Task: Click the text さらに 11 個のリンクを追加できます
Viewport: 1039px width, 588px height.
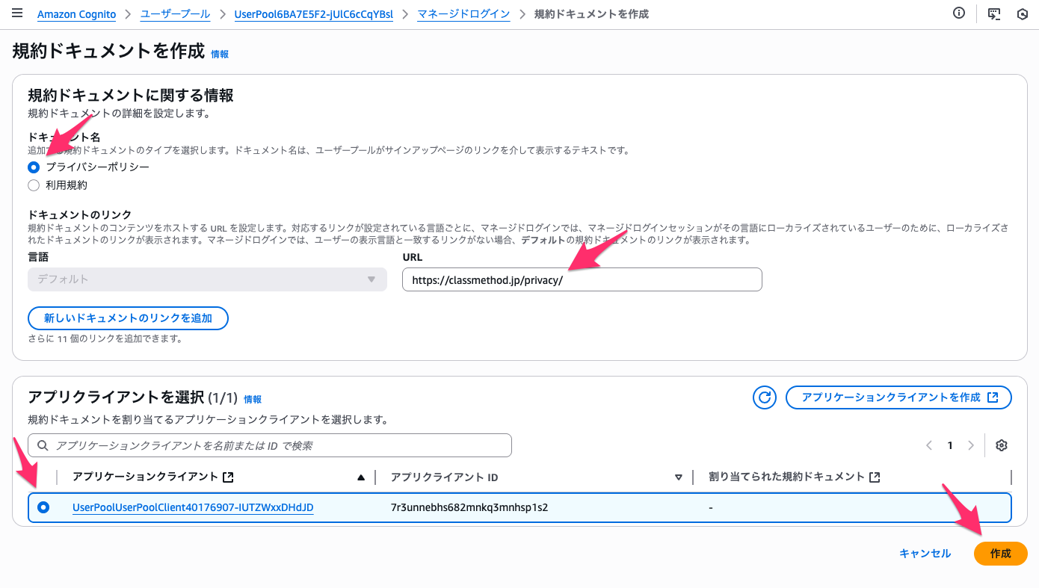Action: [x=105, y=338]
